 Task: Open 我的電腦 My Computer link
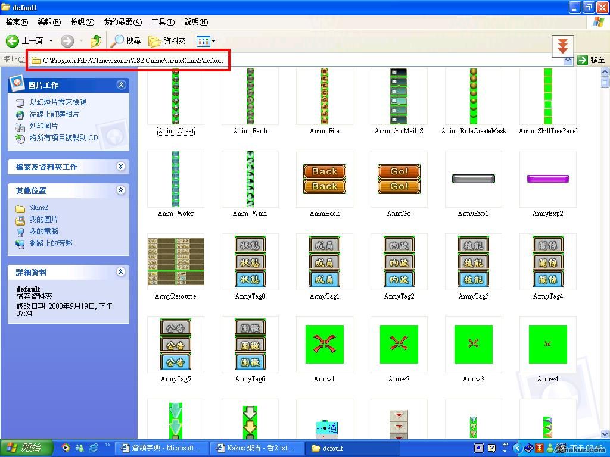tap(43, 231)
